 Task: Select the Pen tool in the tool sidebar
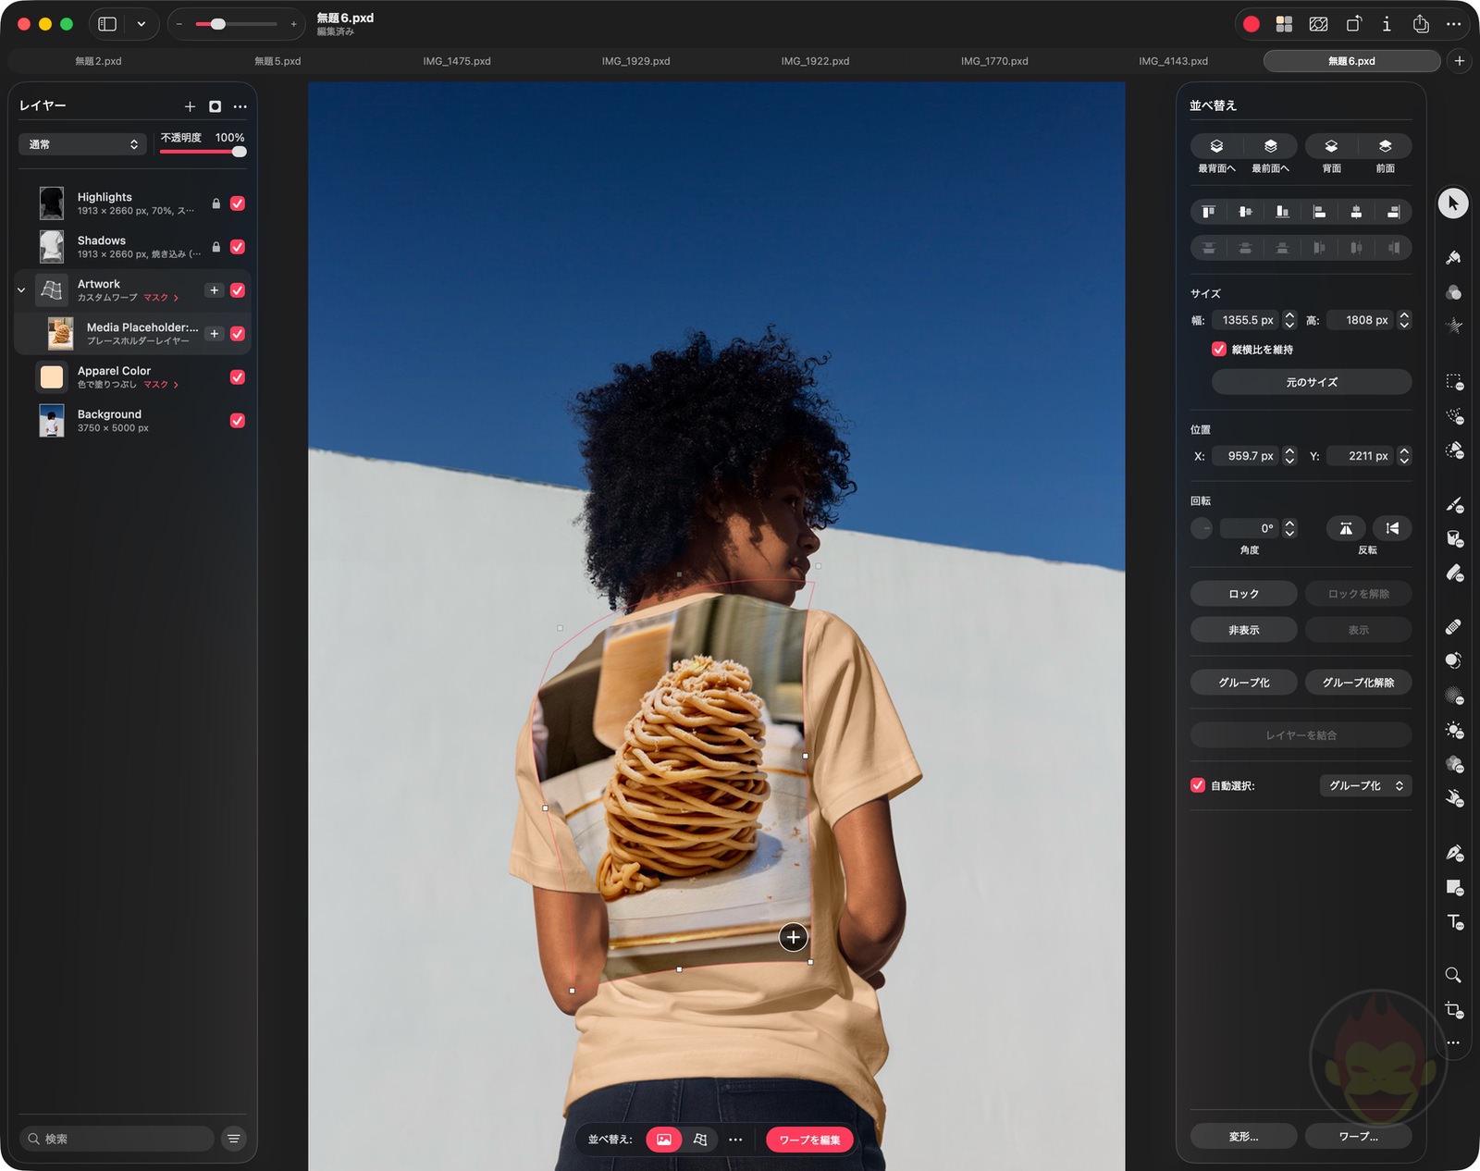pos(1453,852)
